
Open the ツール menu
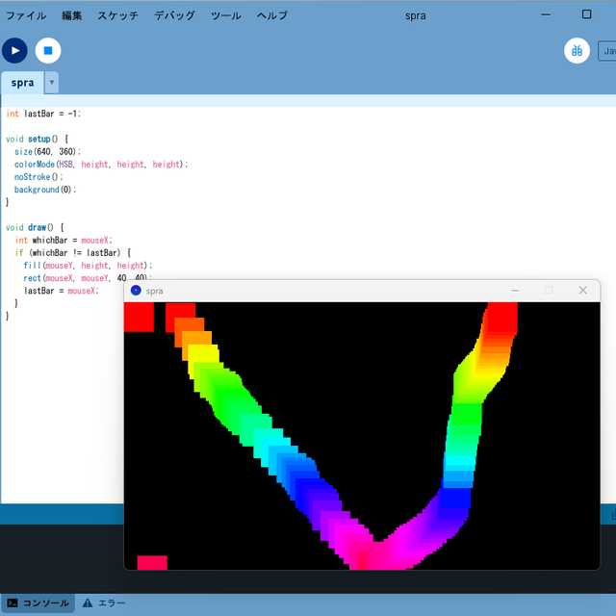click(x=226, y=15)
